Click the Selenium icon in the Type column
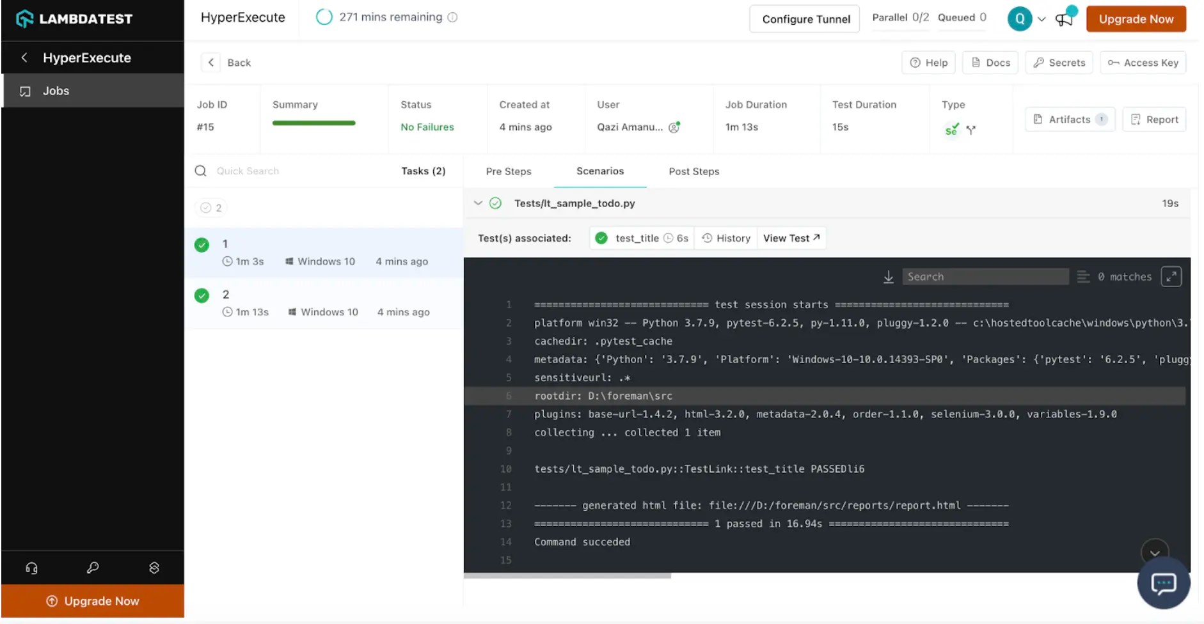The height and width of the screenshot is (624, 1204). point(951,129)
